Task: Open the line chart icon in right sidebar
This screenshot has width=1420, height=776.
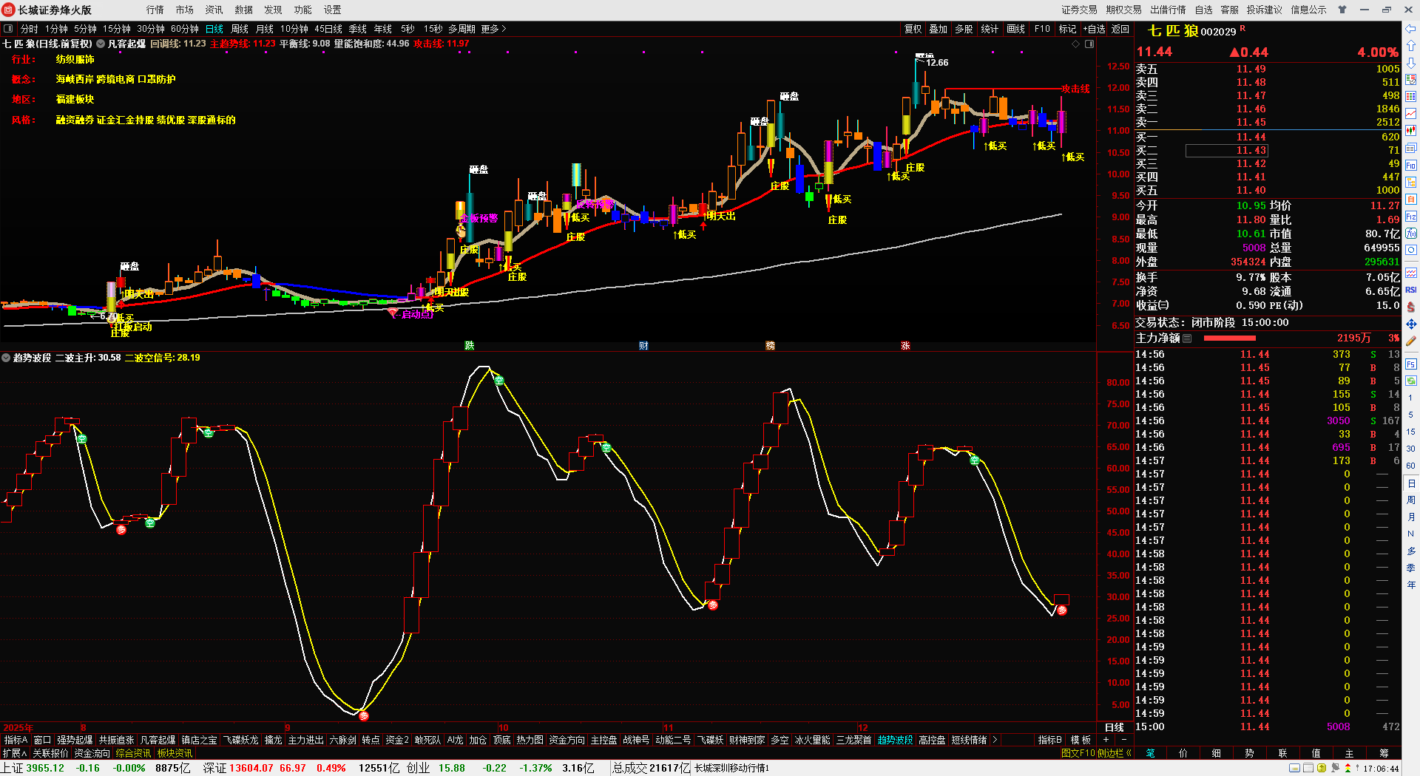Action: 1411,113
